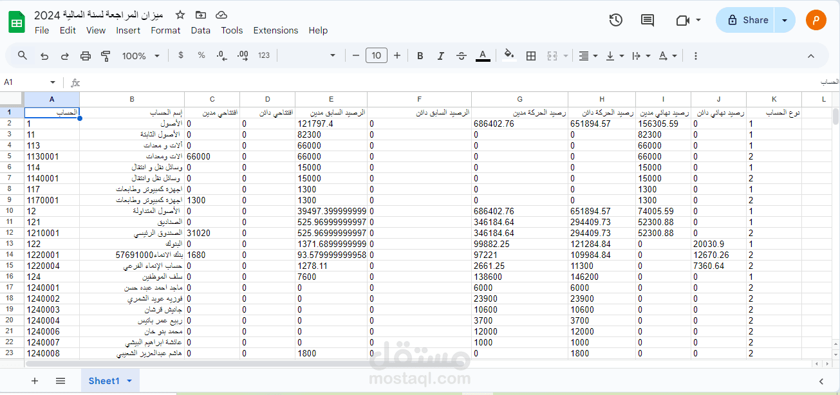Image resolution: width=840 pixels, height=395 pixels.
Task: Open the Sheet1 tab options arrow
Action: point(129,381)
